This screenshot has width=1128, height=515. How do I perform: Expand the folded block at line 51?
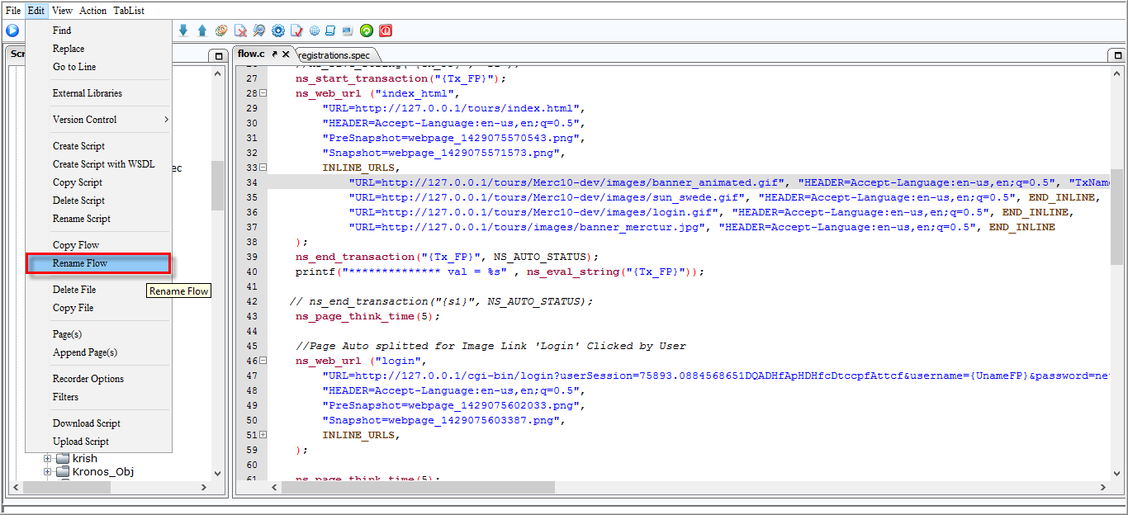[263, 435]
